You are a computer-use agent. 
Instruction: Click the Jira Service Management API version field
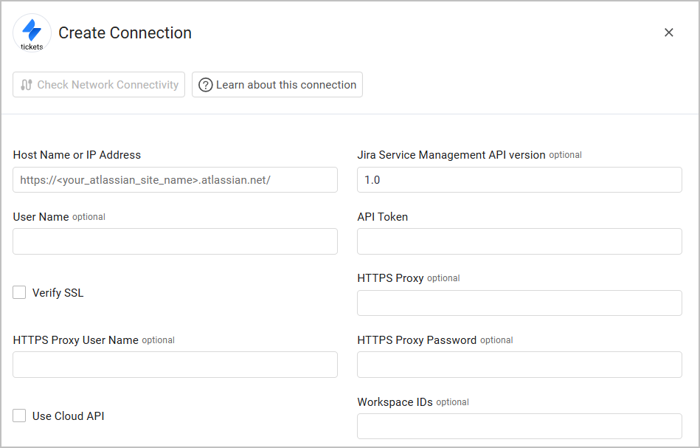pyautogui.click(x=519, y=180)
